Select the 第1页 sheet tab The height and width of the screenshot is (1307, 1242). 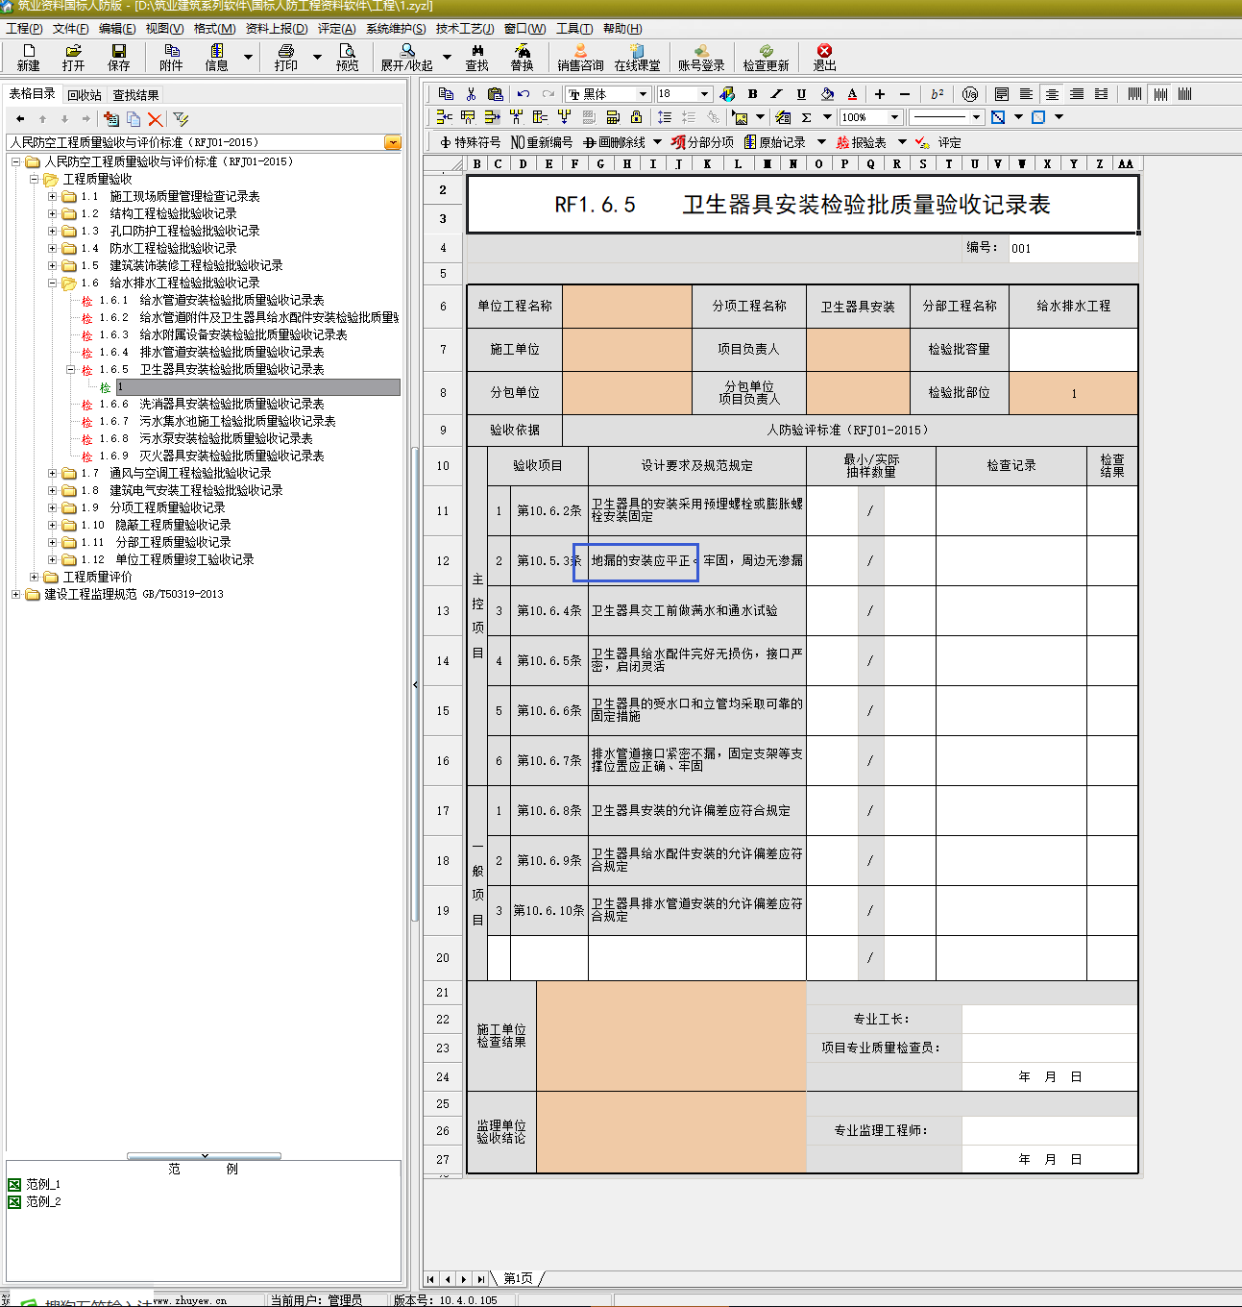(519, 1278)
